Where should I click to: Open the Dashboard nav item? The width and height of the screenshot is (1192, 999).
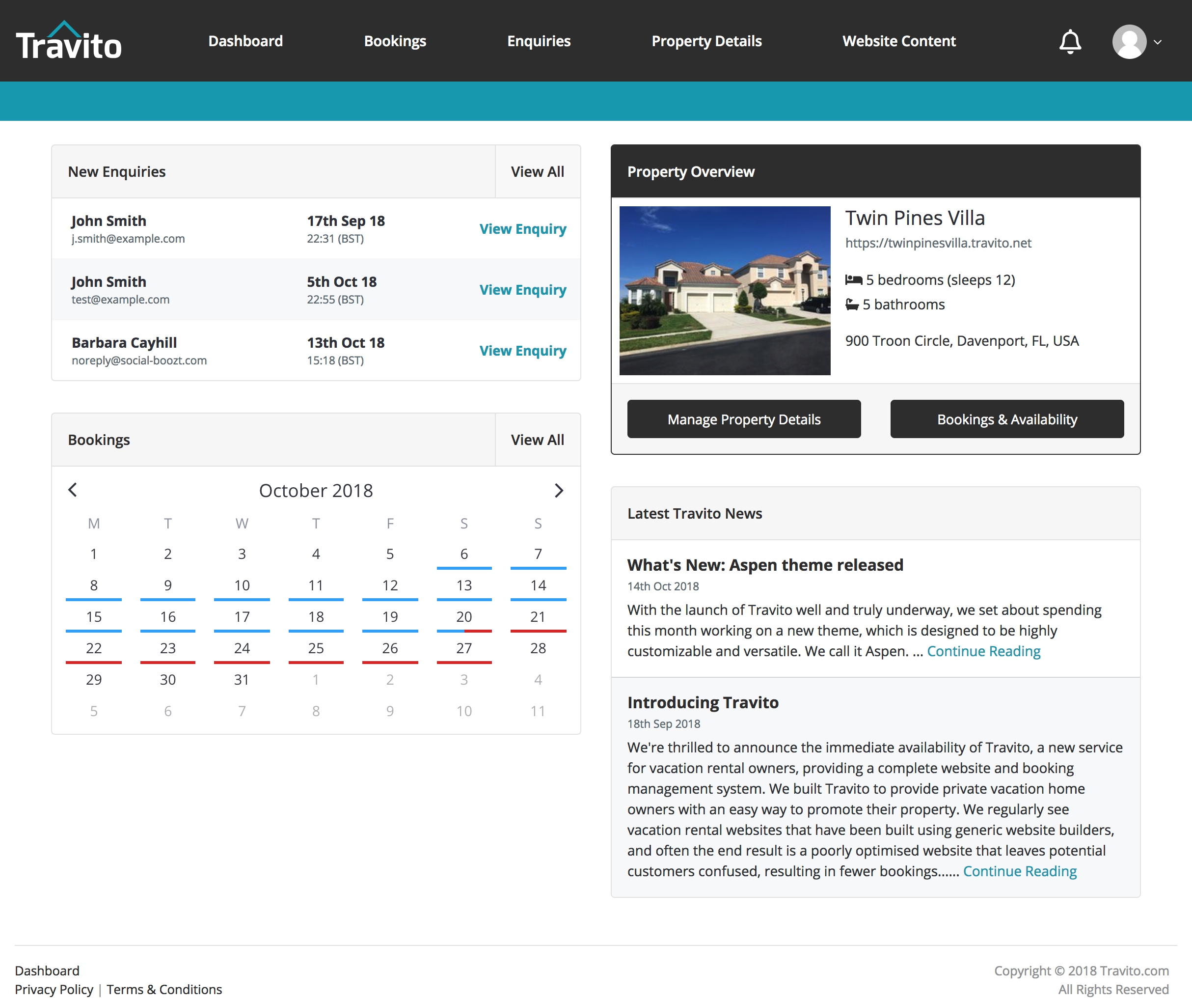point(245,41)
